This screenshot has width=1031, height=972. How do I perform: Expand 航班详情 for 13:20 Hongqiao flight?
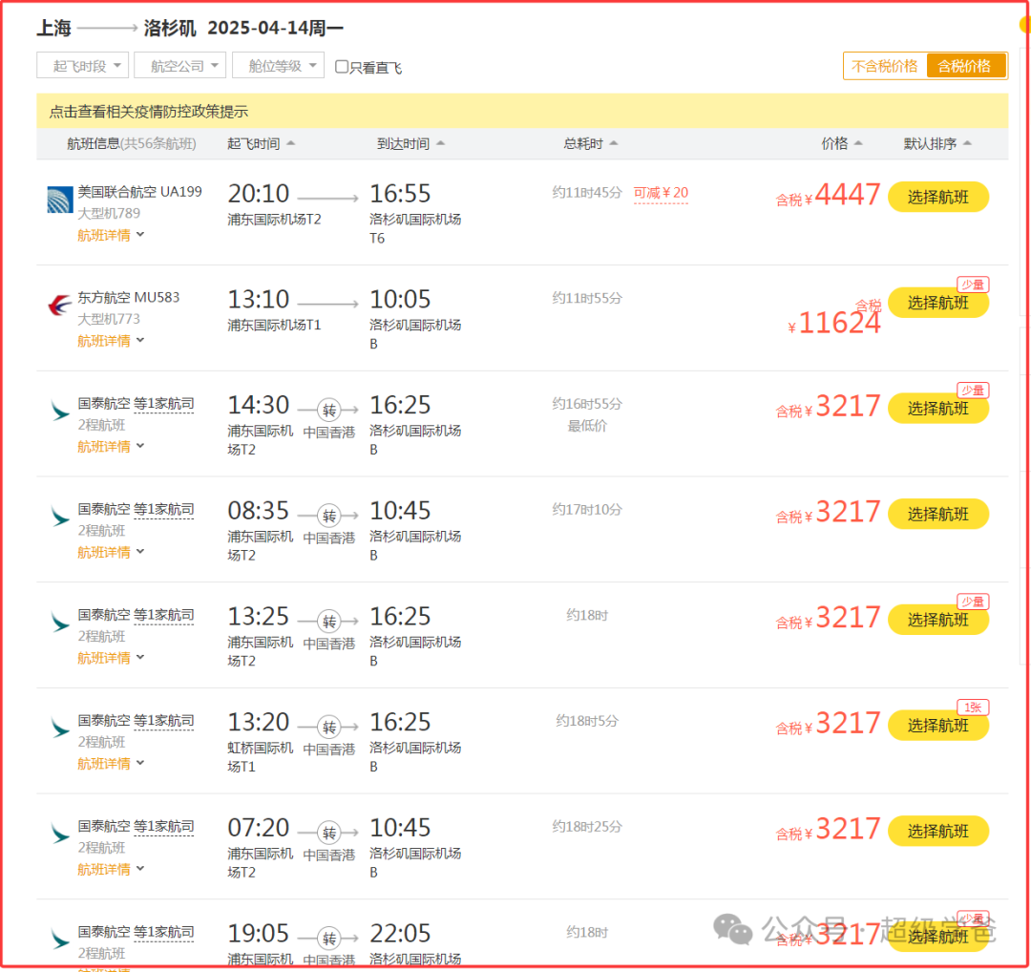111,764
